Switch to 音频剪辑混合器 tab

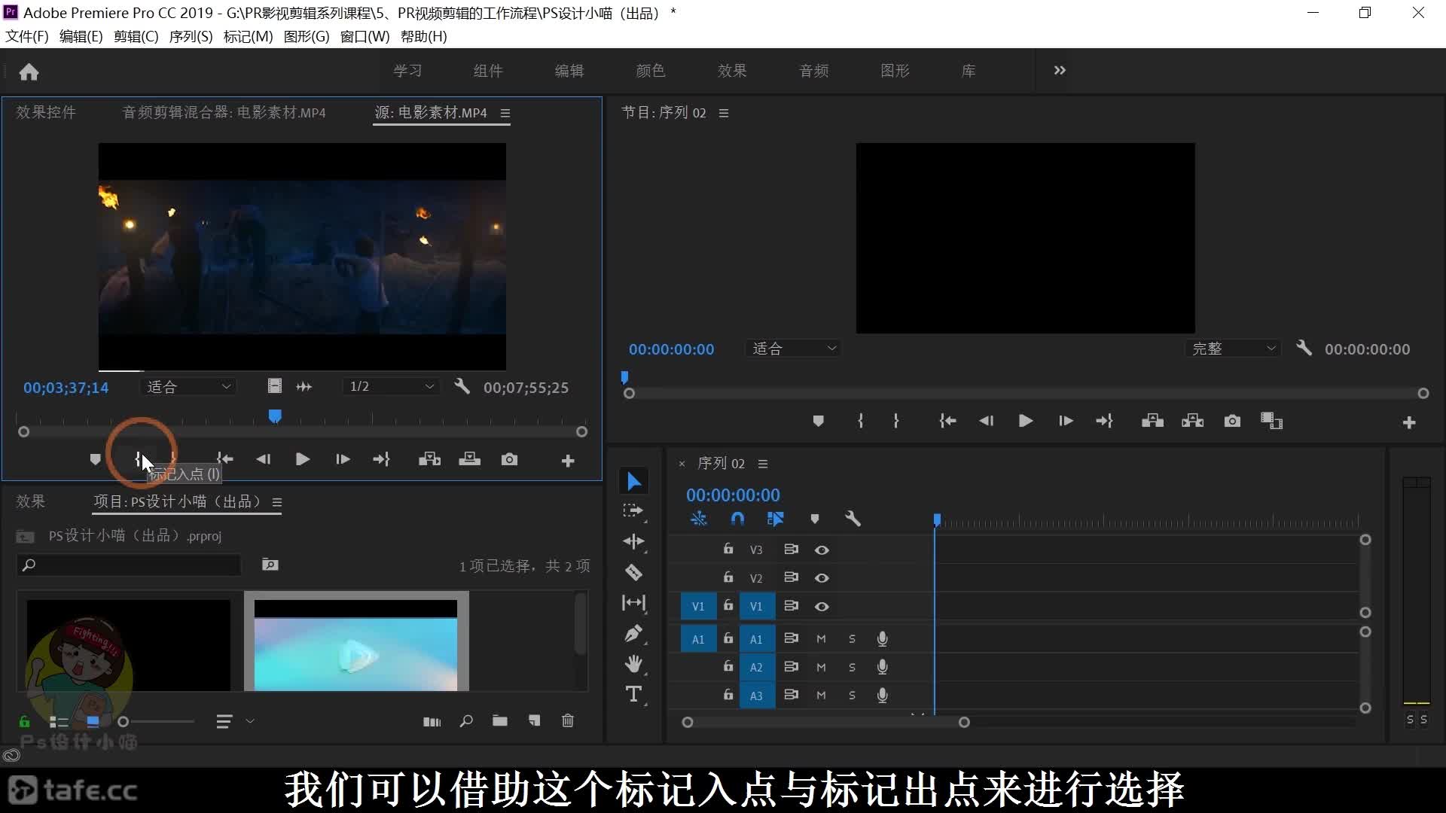pos(224,112)
